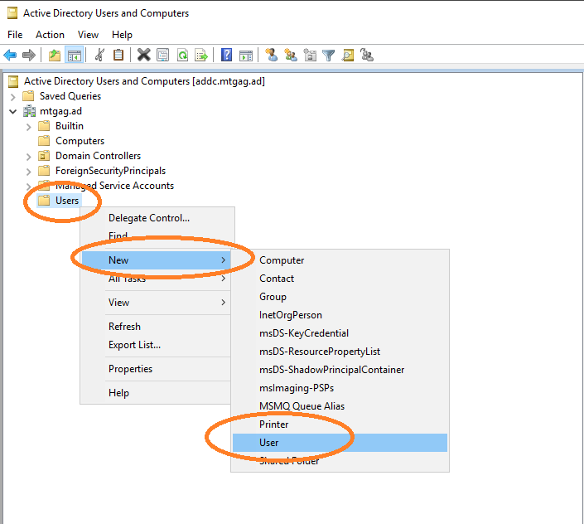Screen dimensions: 584x524
Task: Expand the Builtin folder arrow
Action: coord(29,126)
